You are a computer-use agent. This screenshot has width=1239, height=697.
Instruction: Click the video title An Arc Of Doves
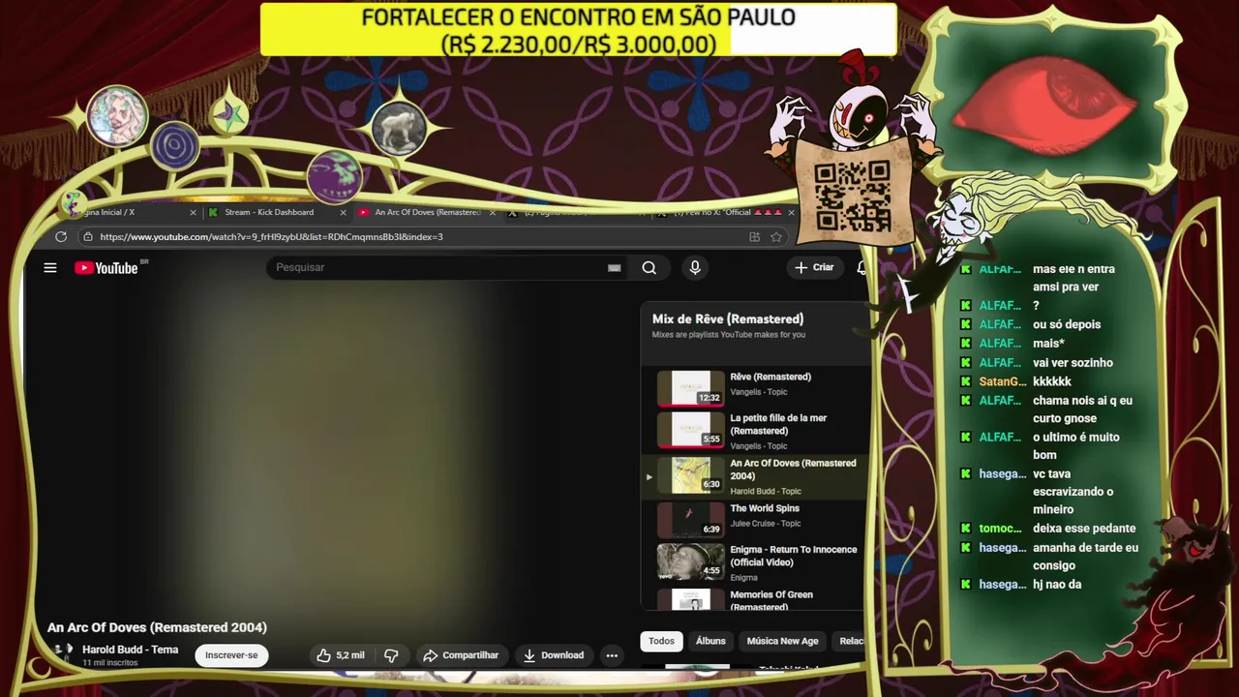click(157, 627)
